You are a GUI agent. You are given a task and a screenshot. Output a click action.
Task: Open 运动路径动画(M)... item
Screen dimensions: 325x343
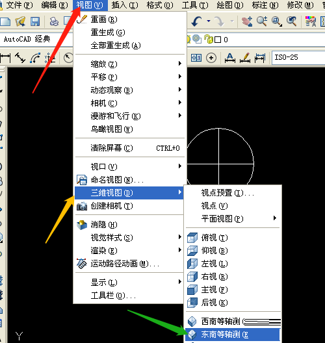pyautogui.click(x=129, y=264)
